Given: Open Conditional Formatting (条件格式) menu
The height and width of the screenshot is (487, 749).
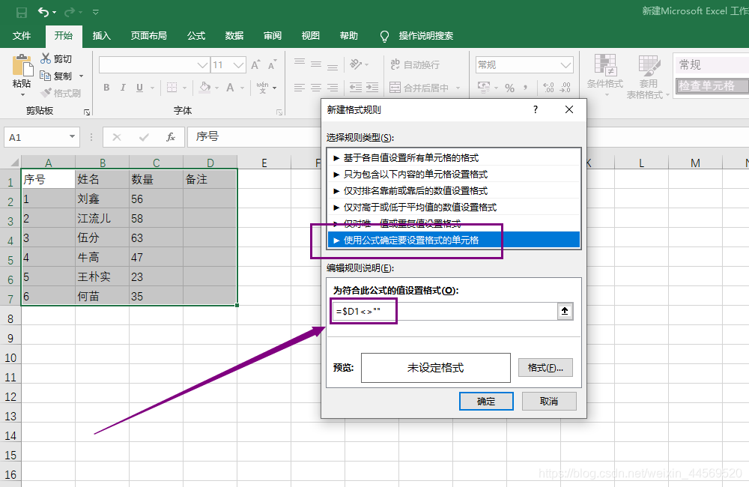Looking at the screenshot, I should pos(605,76).
